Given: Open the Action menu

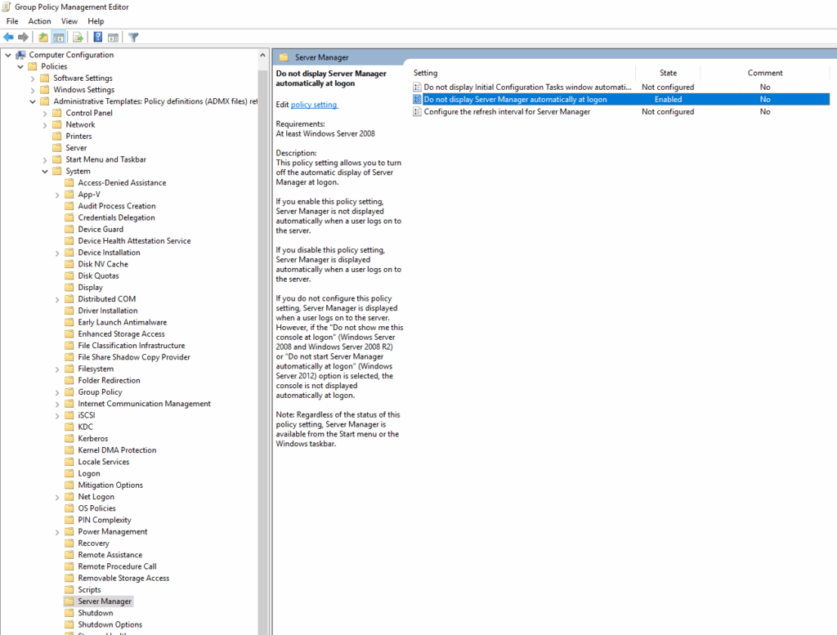Looking at the screenshot, I should click(39, 20).
